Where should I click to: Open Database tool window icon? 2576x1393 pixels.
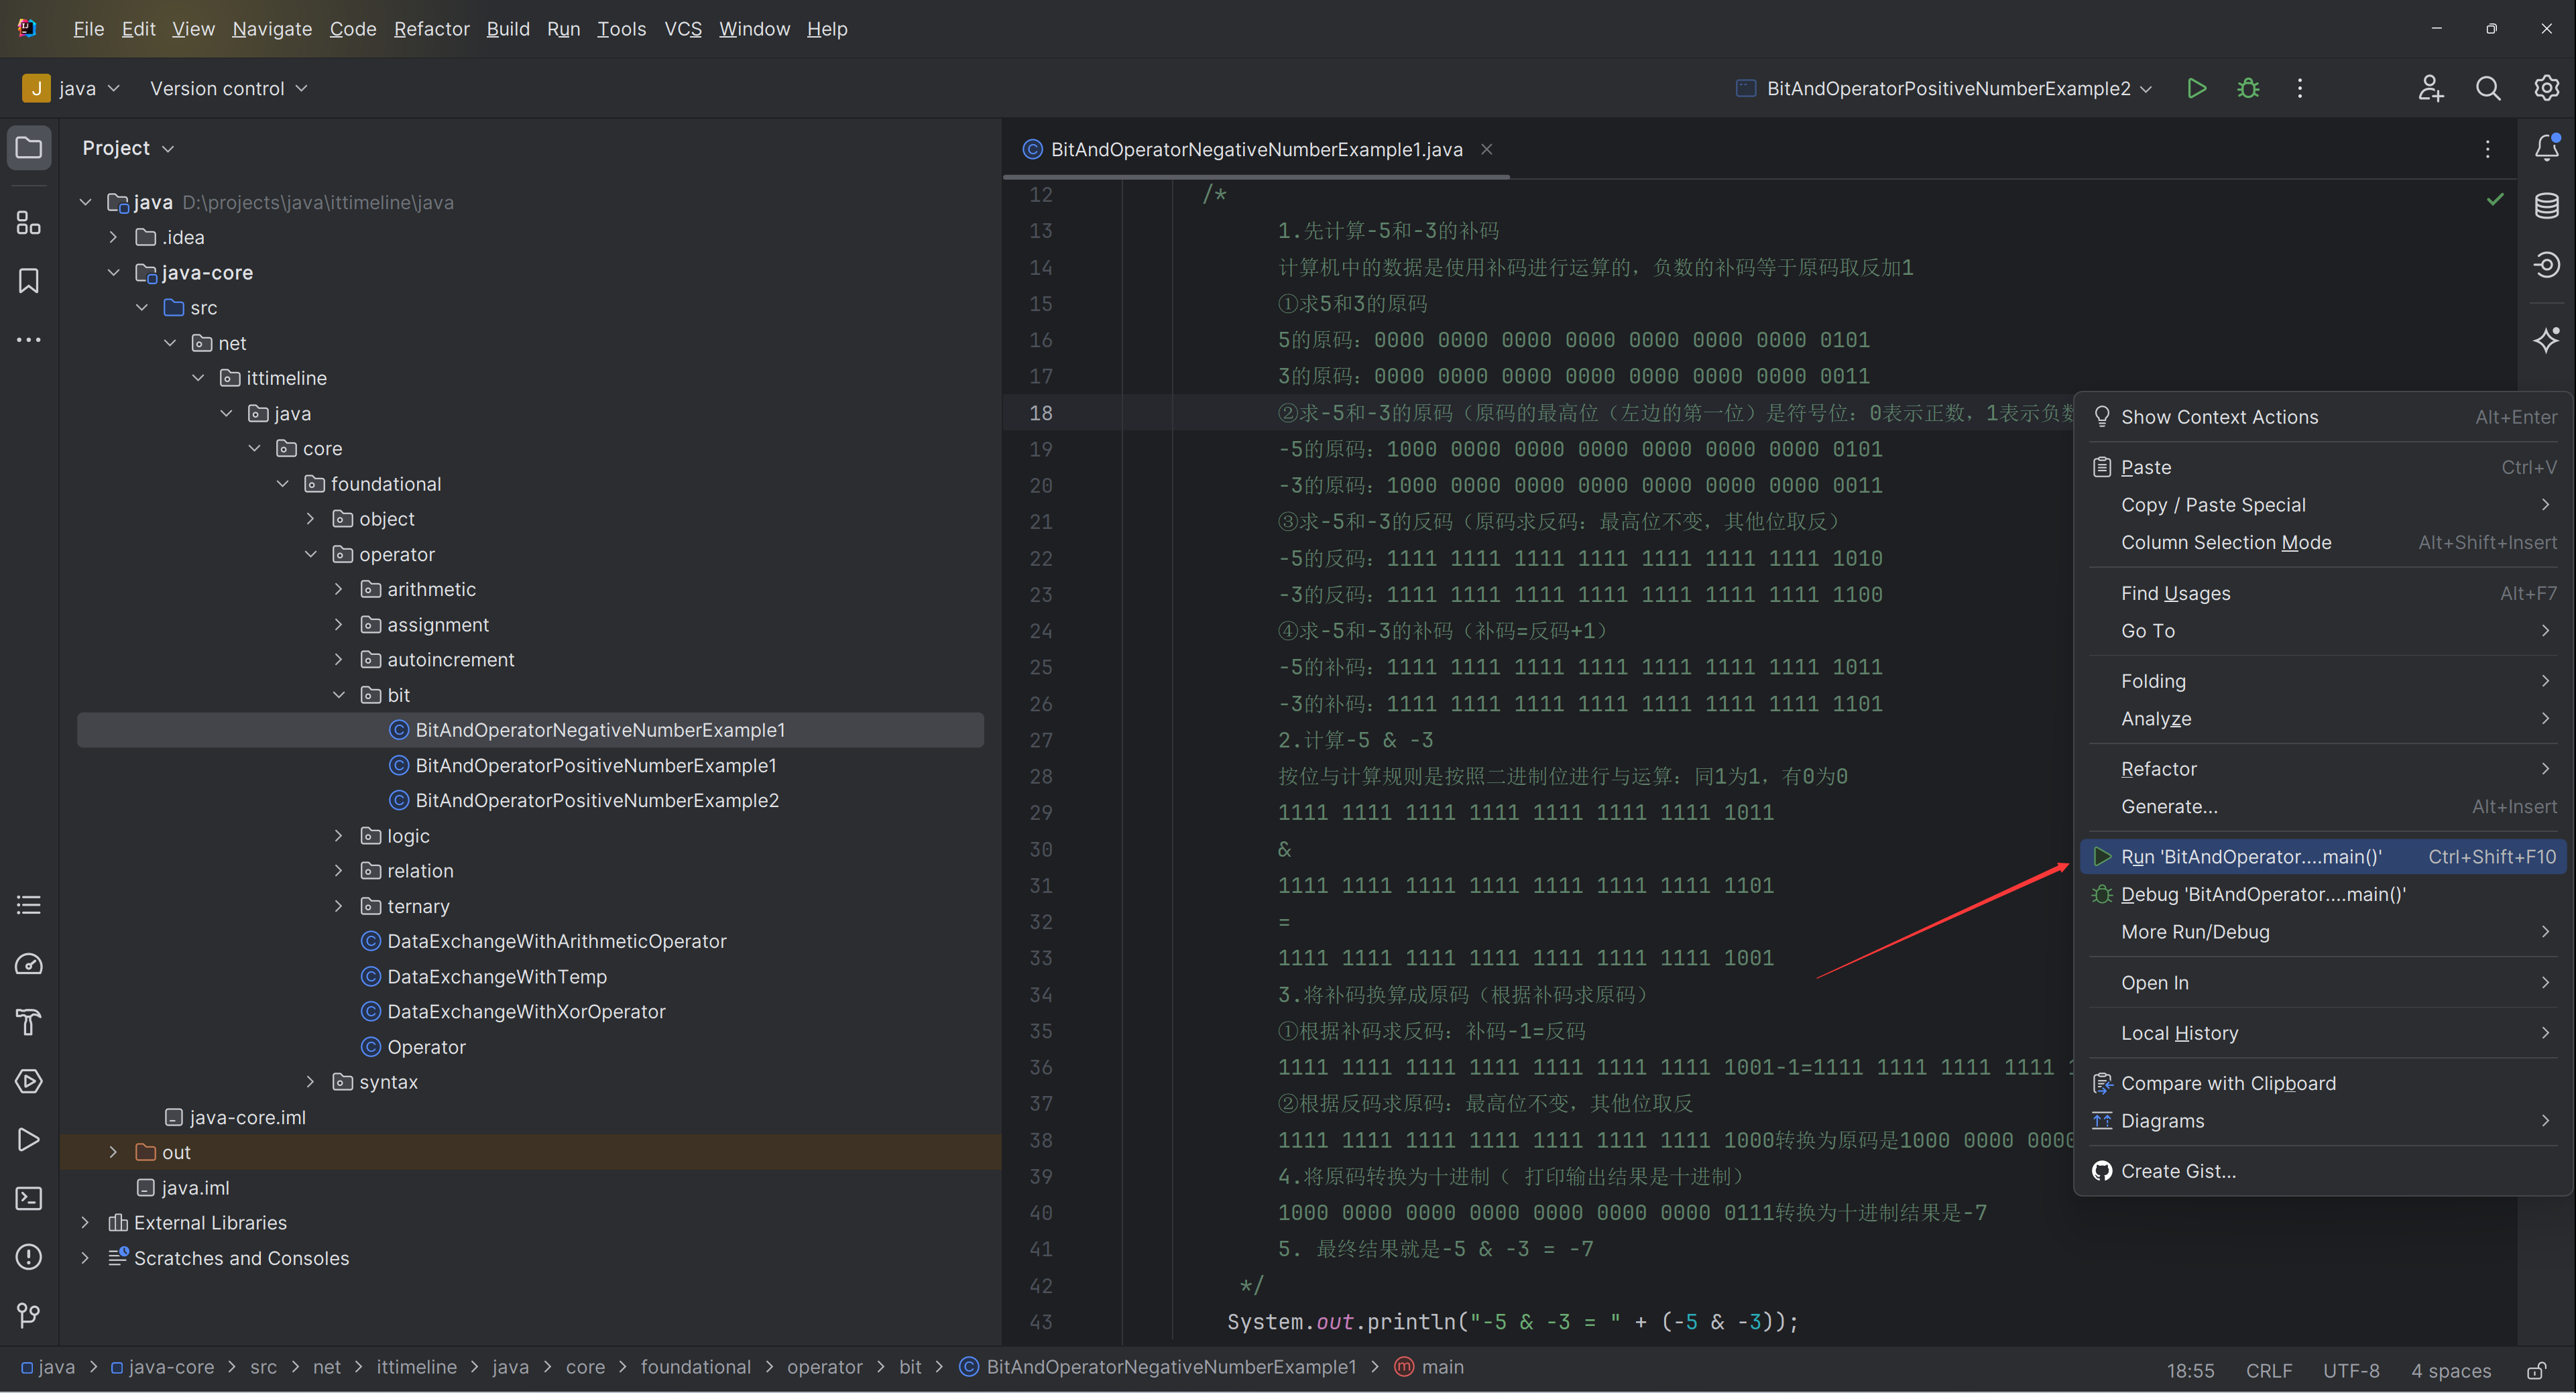pos(2546,206)
